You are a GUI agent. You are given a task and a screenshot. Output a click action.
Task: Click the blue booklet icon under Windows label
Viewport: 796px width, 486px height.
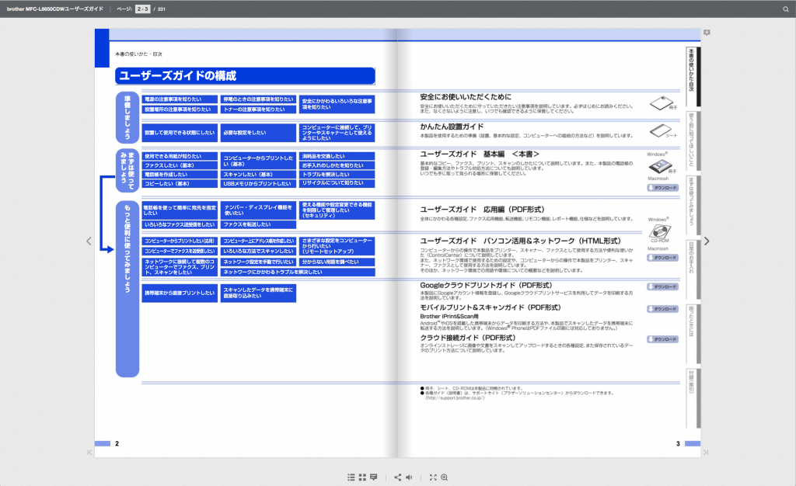[x=661, y=165]
